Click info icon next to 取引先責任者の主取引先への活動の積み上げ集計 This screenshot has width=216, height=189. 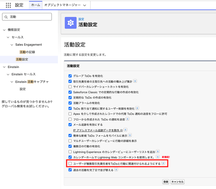135,81
